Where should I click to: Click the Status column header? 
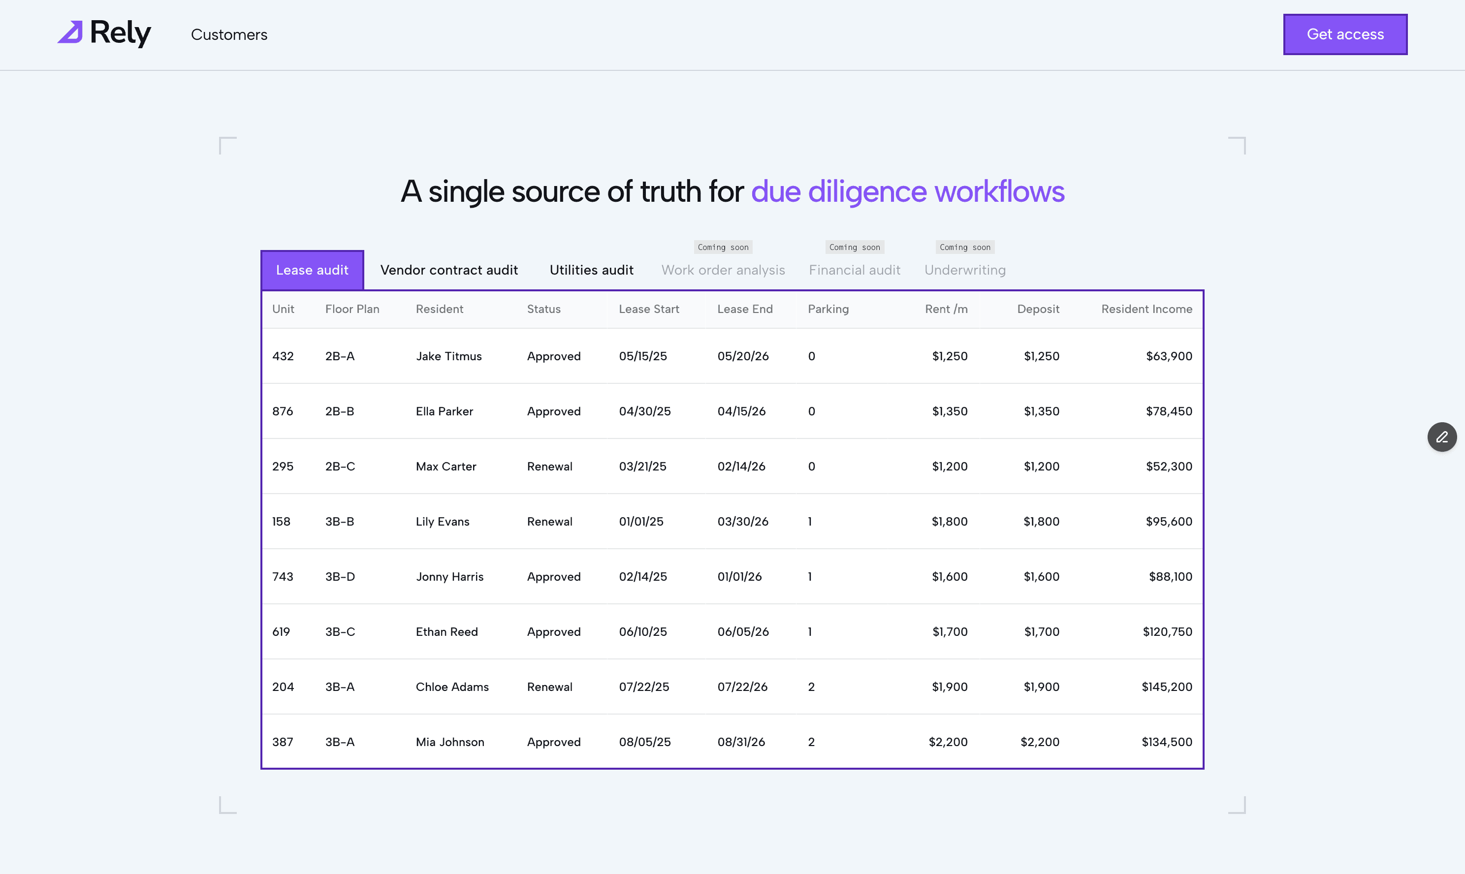tap(543, 309)
